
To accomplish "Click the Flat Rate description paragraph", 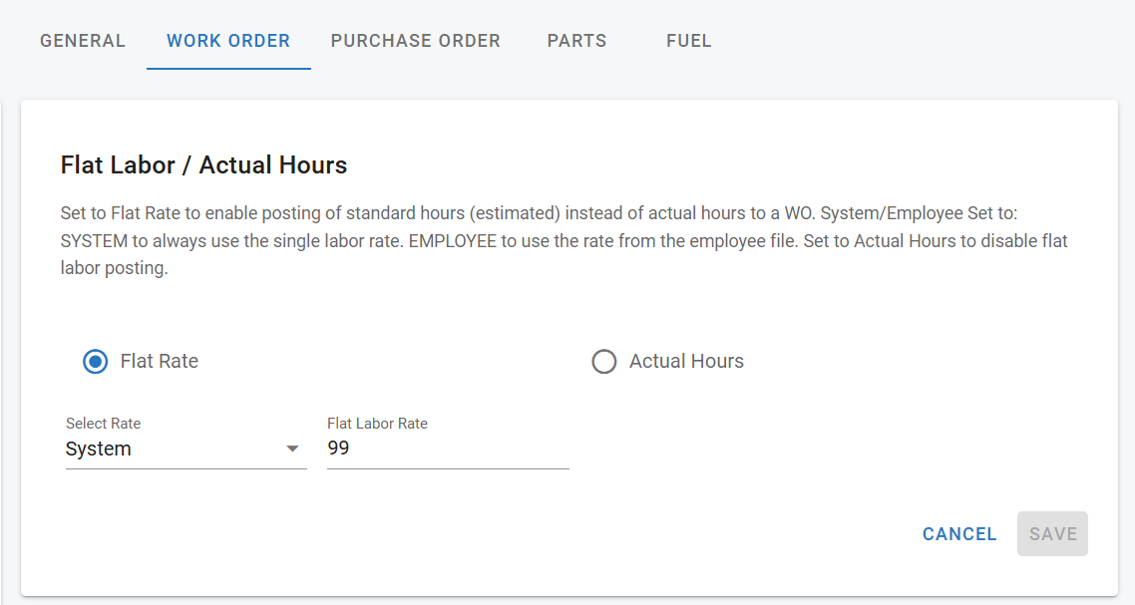I will click(565, 241).
